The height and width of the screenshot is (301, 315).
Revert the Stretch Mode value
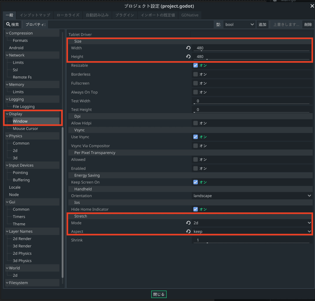[x=188, y=223]
